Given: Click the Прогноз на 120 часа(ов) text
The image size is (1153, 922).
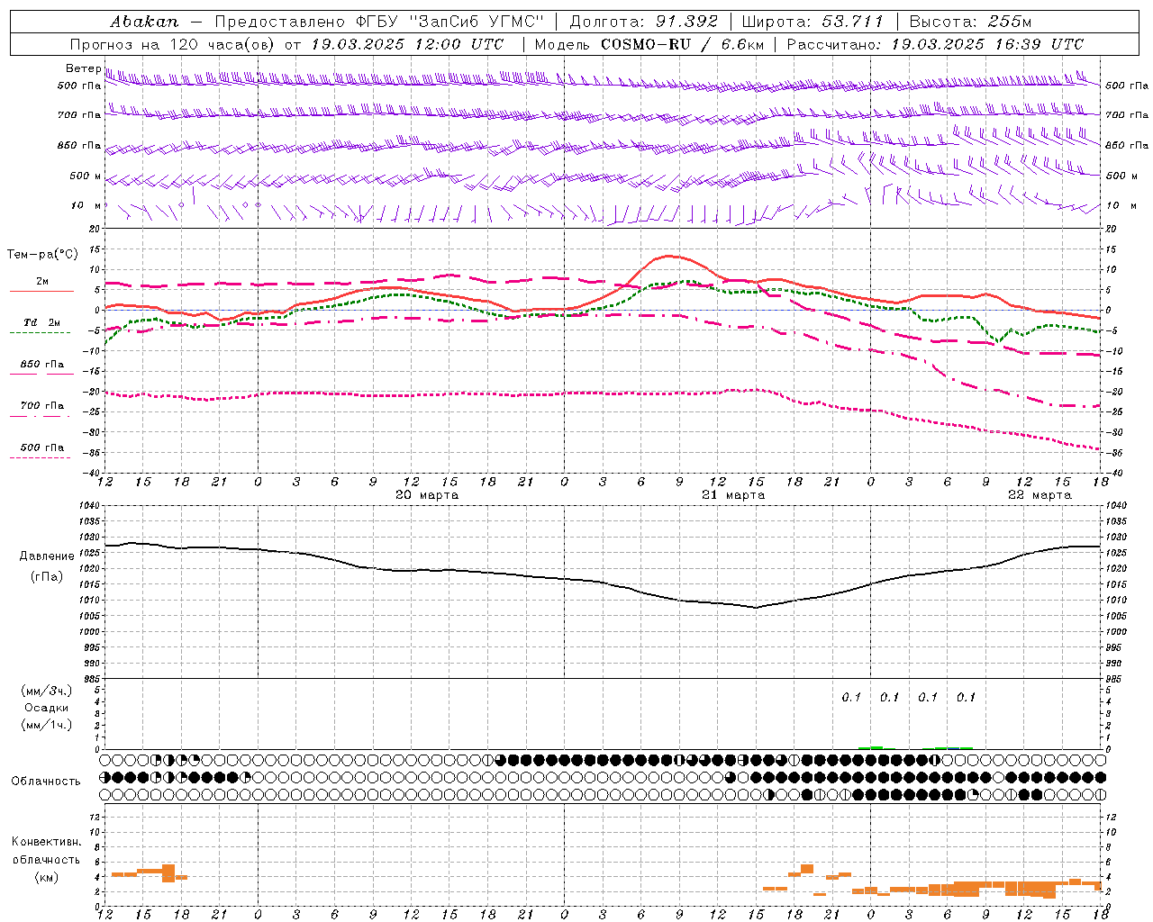Looking at the screenshot, I should (173, 44).
